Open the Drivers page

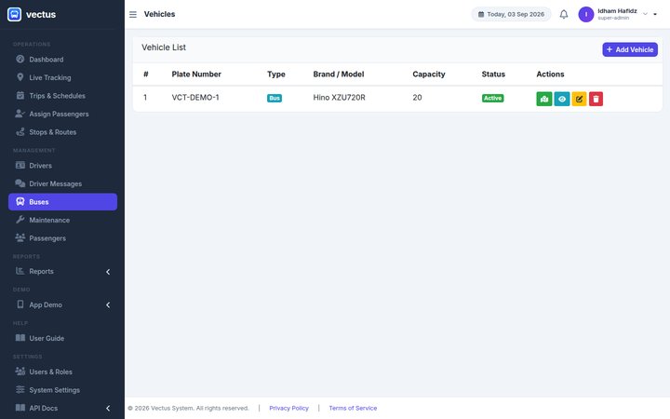click(x=63, y=166)
